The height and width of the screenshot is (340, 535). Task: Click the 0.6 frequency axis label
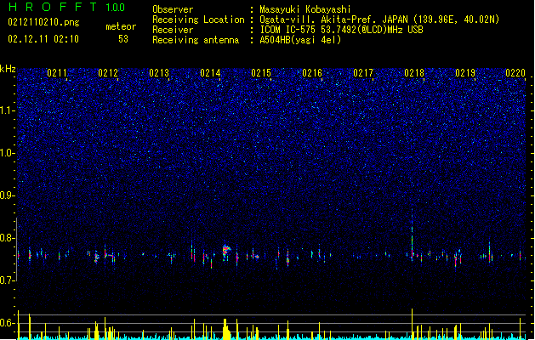(7, 323)
